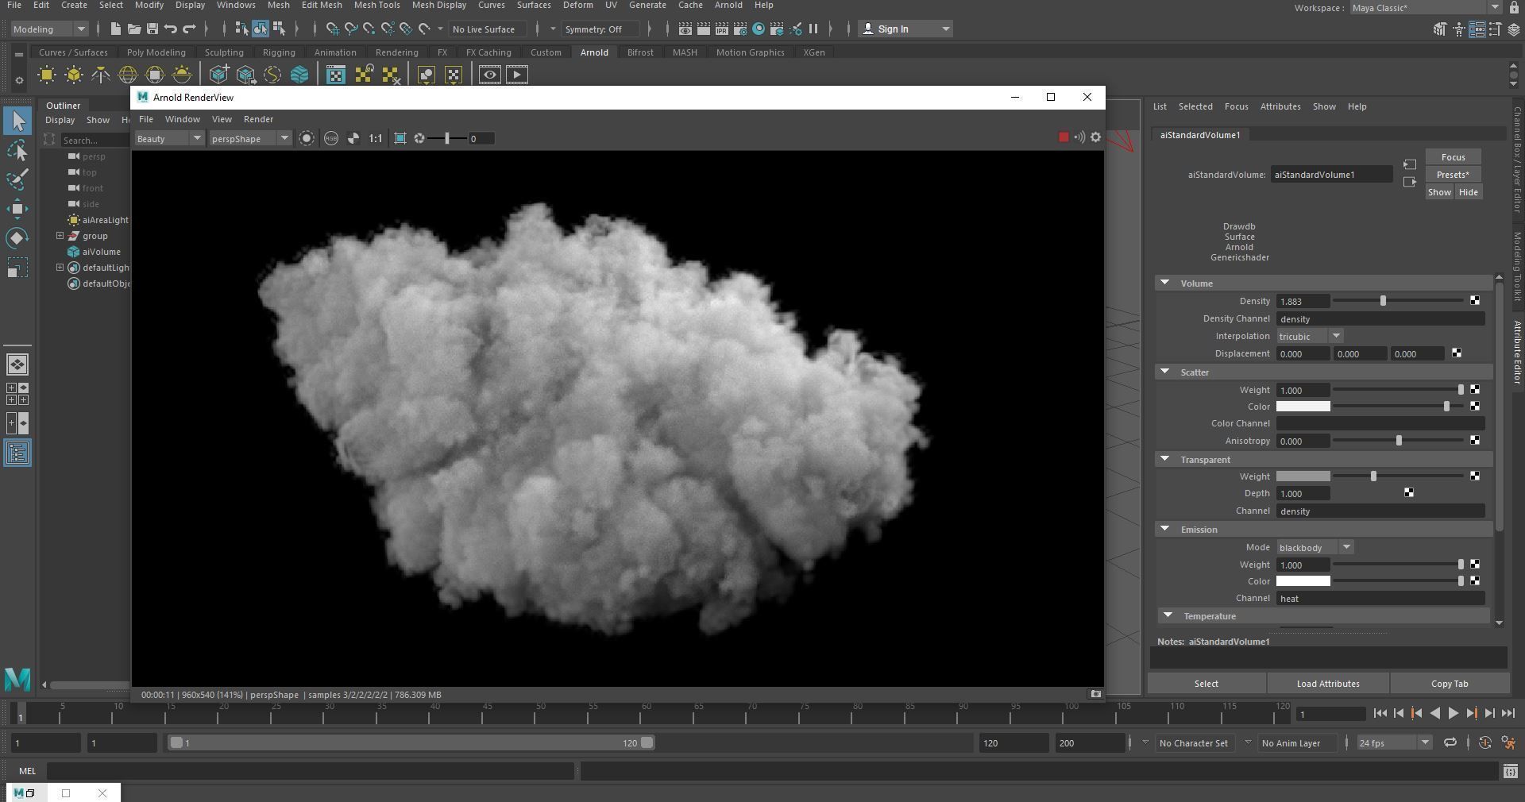1525x802 pixels.
Task: Toggle crop region in RenderView
Action: pos(400,138)
